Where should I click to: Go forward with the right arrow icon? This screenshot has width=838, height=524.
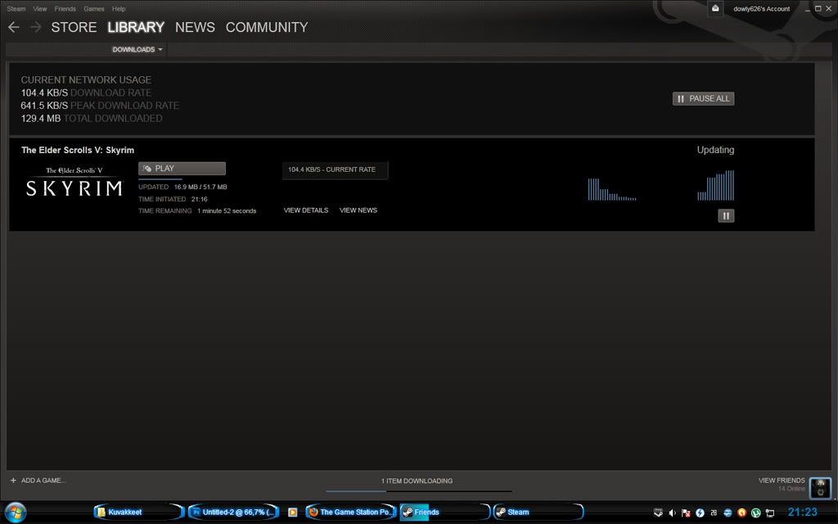tap(36, 27)
